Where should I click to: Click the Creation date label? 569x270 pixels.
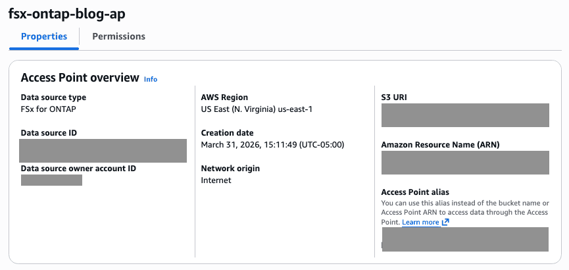coord(227,133)
